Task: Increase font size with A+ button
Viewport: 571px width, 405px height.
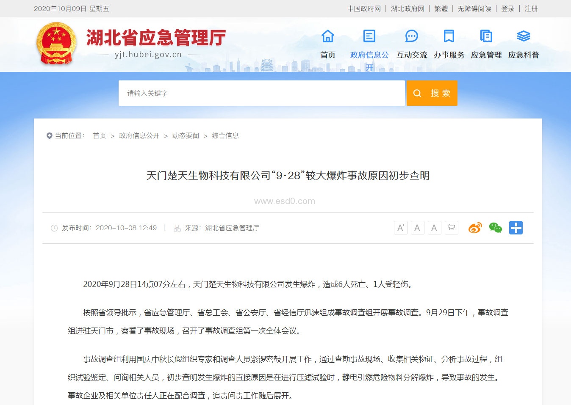Action: click(x=401, y=228)
